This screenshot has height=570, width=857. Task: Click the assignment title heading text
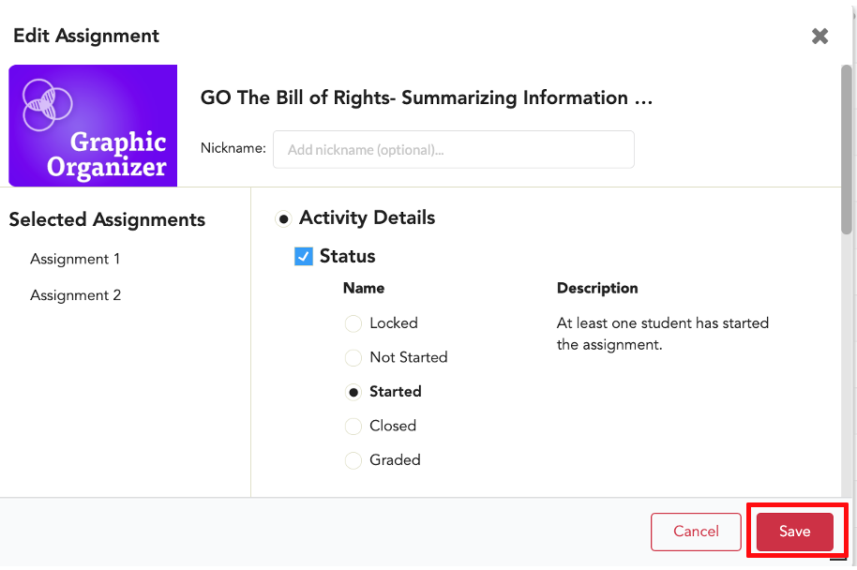[427, 97]
